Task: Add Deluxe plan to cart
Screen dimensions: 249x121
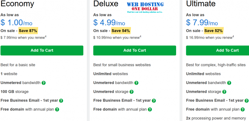Action: [135, 51]
